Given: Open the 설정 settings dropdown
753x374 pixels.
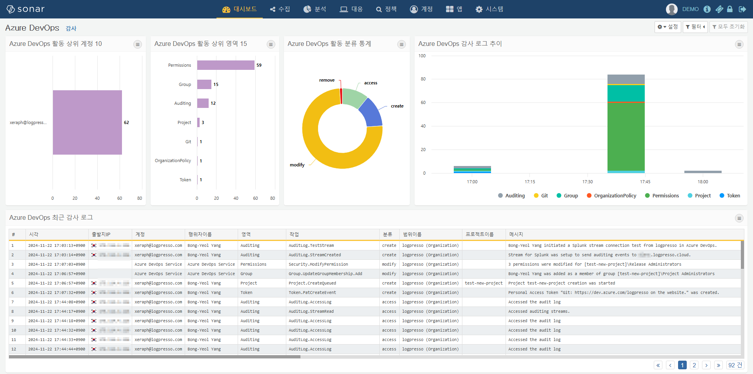Looking at the screenshot, I should pyautogui.click(x=668, y=27).
